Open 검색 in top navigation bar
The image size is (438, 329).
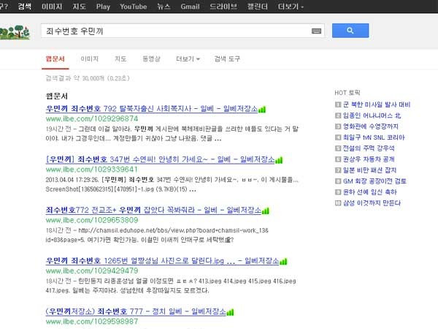(25, 7)
